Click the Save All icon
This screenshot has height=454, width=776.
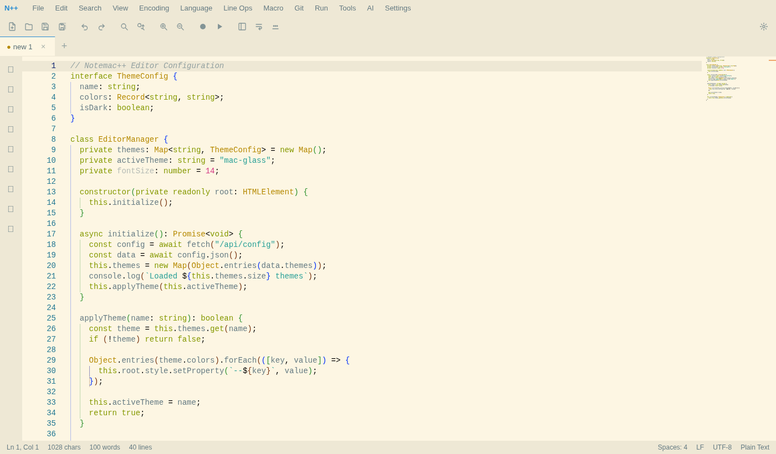click(62, 27)
